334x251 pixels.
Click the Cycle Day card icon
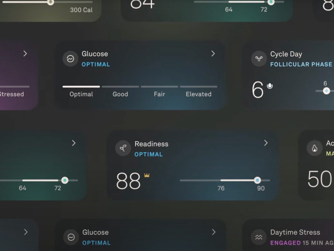click(259, 59)
